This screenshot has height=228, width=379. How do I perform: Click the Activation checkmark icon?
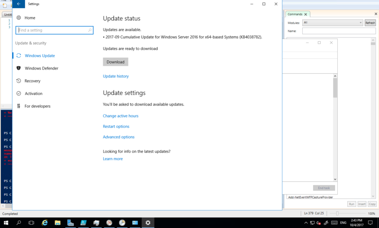[x=18, y=93]
